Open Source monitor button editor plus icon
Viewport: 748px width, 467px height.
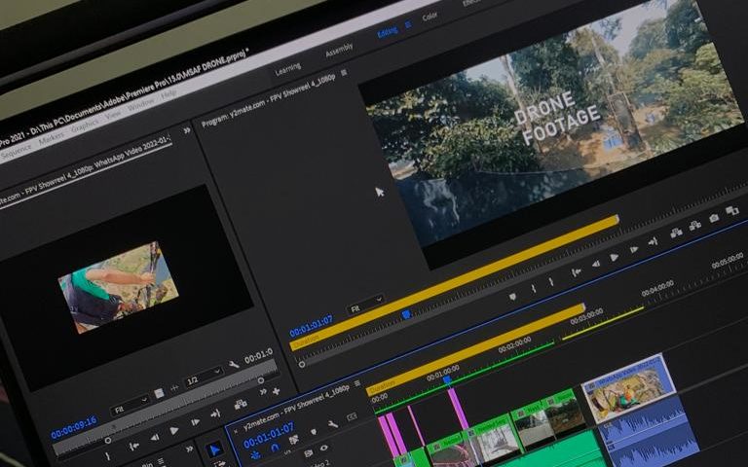tap(276, 391)
